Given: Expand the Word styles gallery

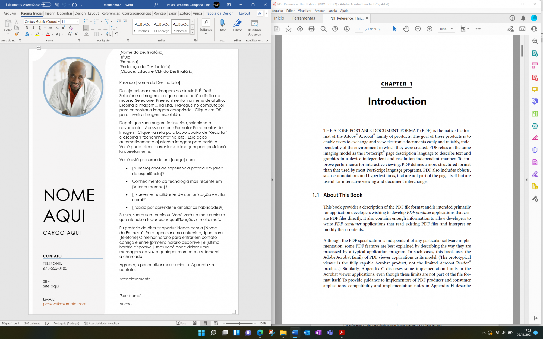Looking at the screenshot, I should click(192, 32).
